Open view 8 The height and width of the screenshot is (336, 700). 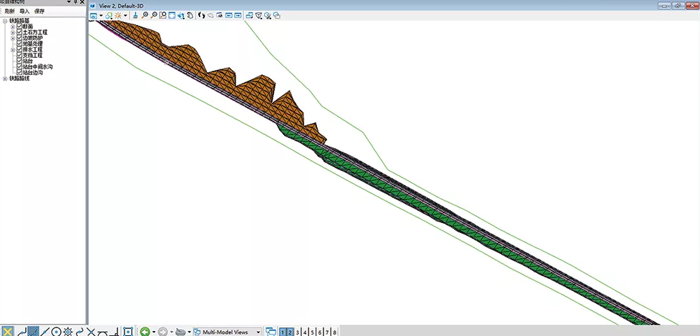pos(335,332)
